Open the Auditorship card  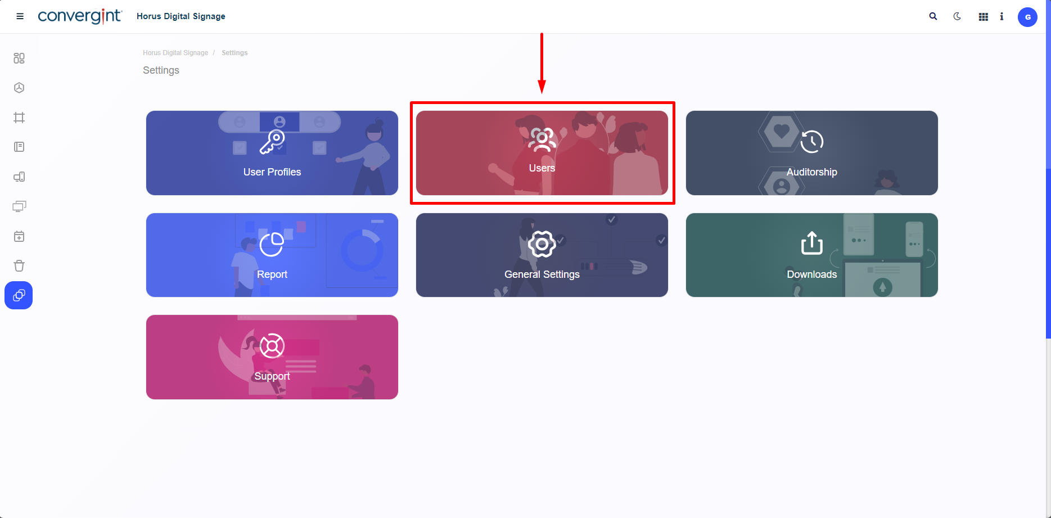812,153
